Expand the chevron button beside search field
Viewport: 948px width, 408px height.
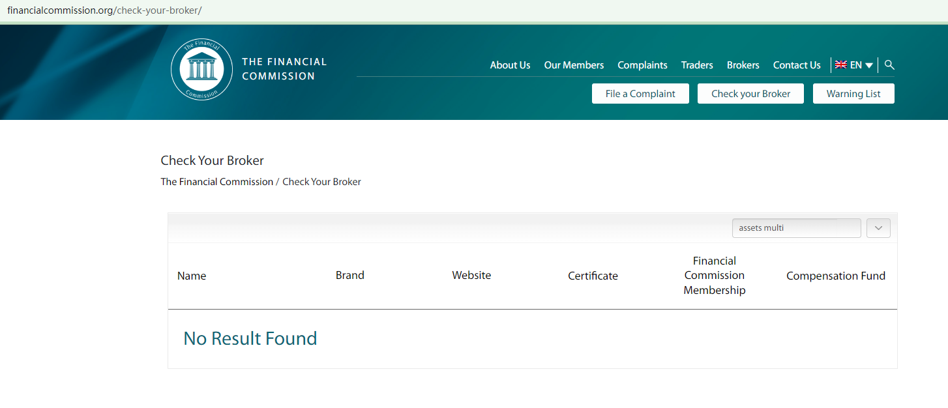[878, 228]
